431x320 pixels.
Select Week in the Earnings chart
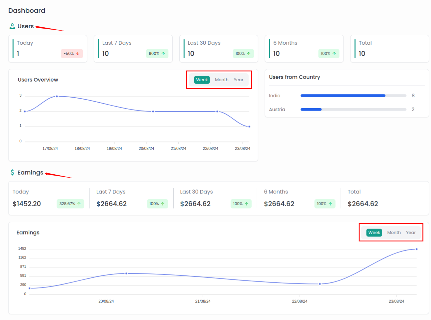pos(374,233)
